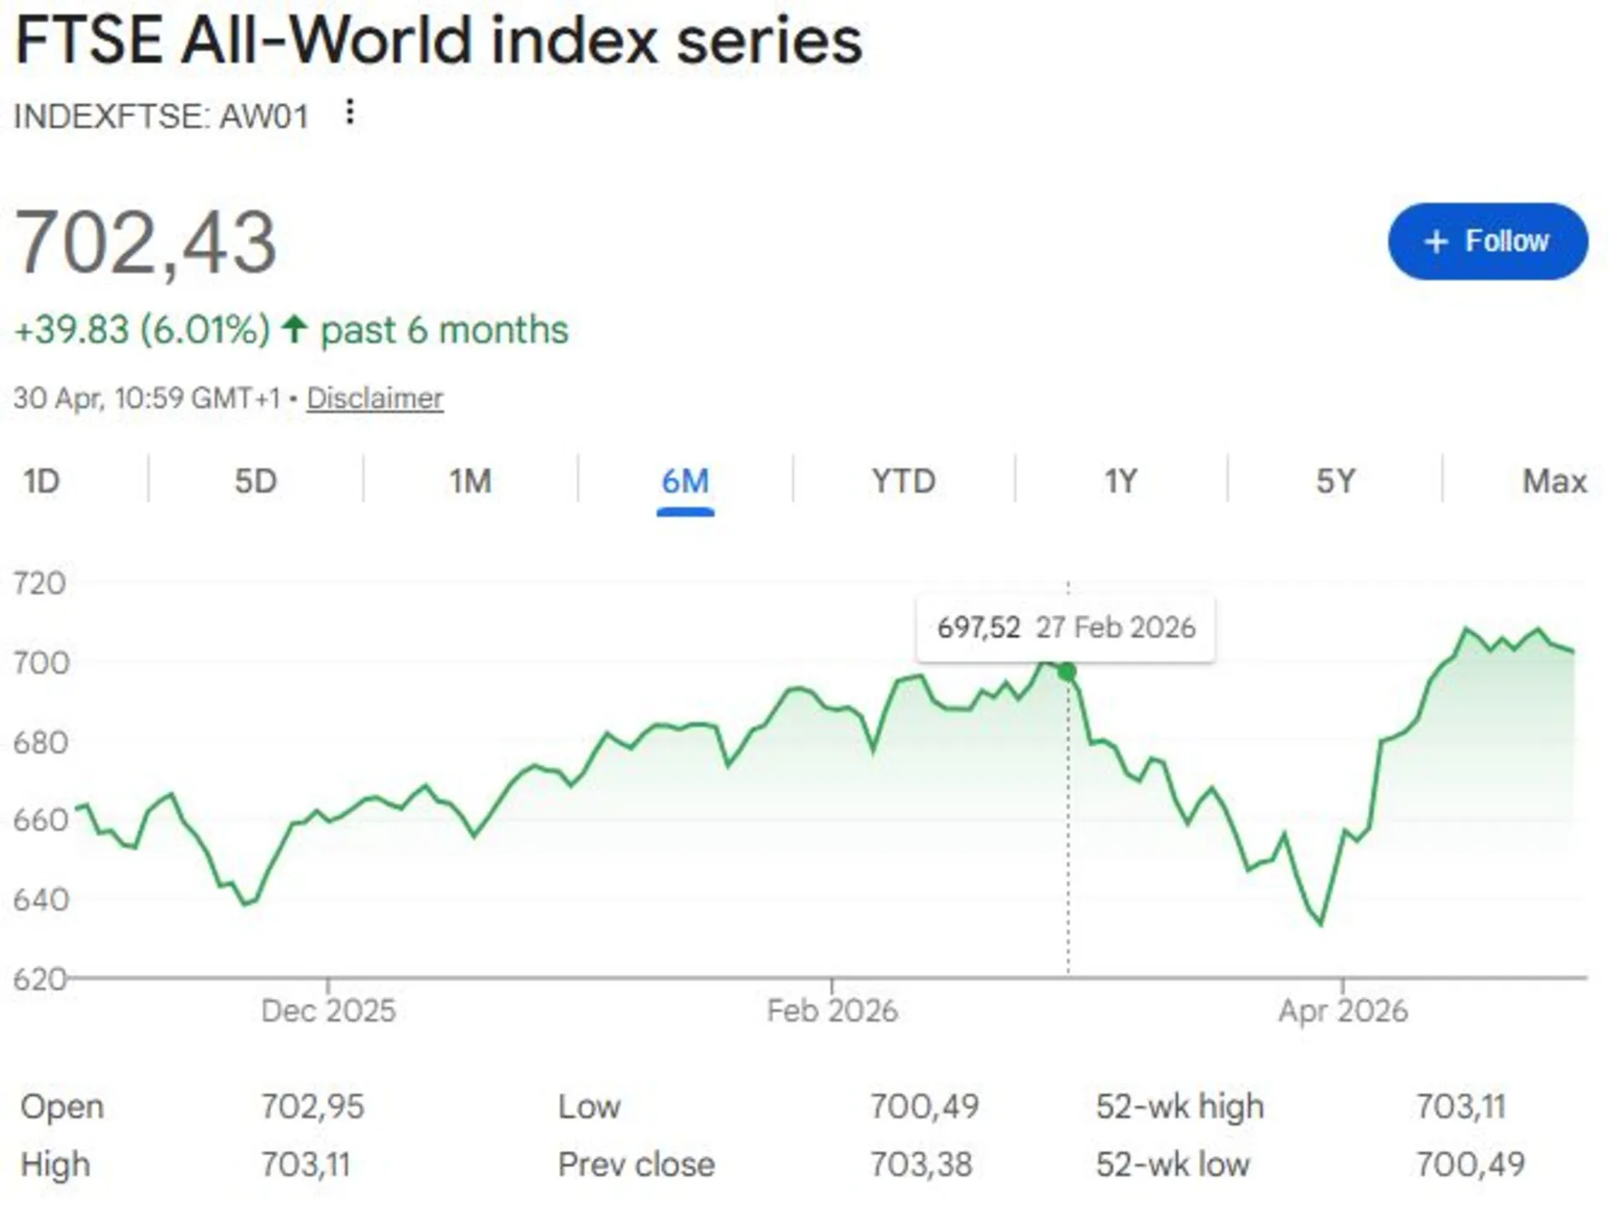Viewport: 1608px width, 1205px height.
Task: Click the Dec 2025 axis label
Action: (328, 1011)
